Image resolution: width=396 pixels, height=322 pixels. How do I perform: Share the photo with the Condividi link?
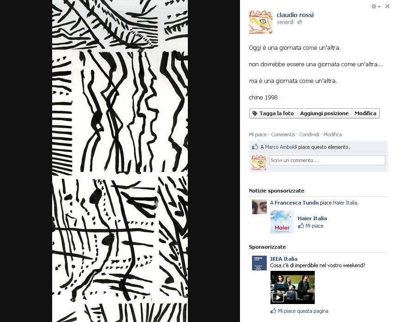pyautogui.click(x=309, y=135)
